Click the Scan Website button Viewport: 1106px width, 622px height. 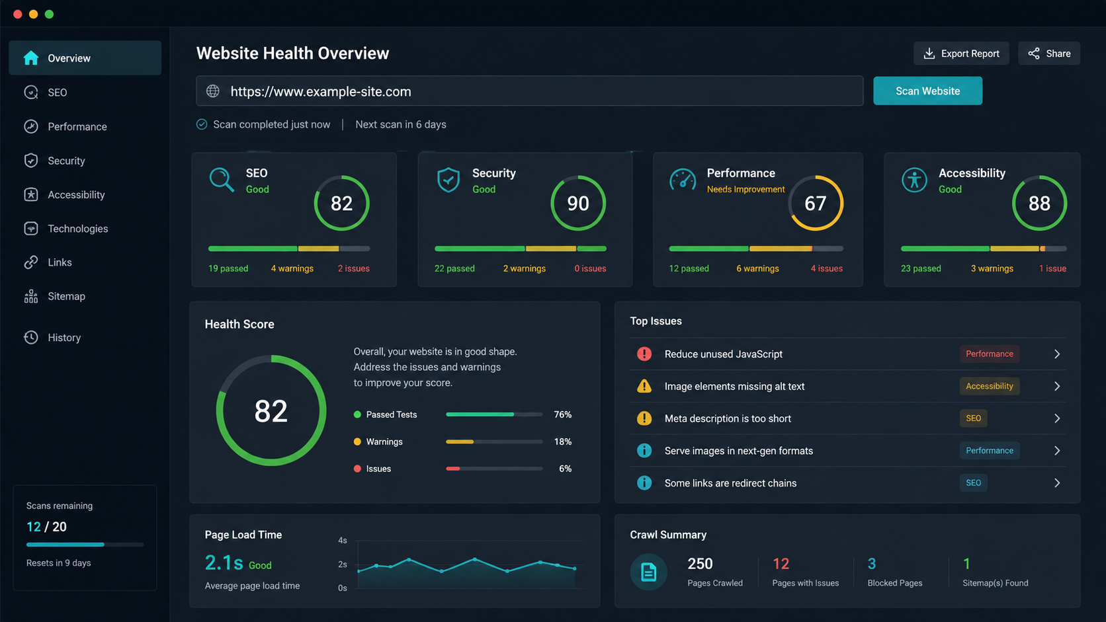pos(927,91)
